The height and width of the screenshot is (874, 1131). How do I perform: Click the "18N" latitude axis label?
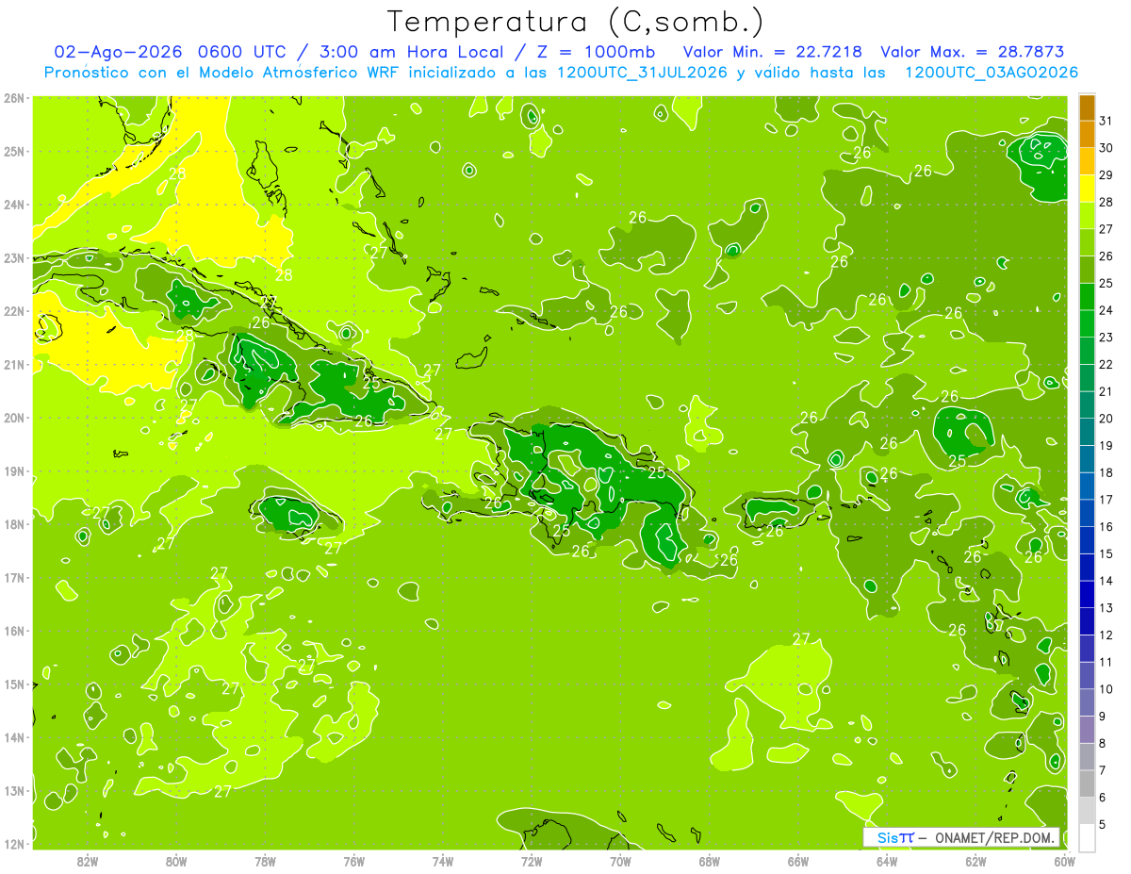pyautogui.click(x=14, y=523)
